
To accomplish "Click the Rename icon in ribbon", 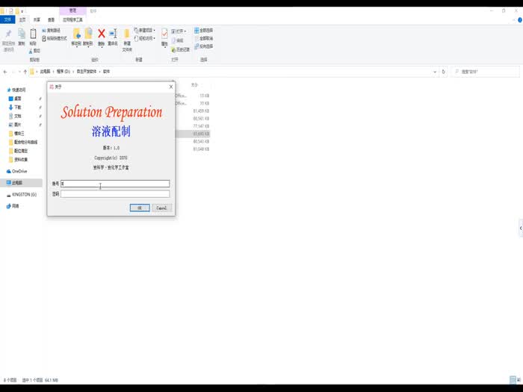I will [113, 34].
